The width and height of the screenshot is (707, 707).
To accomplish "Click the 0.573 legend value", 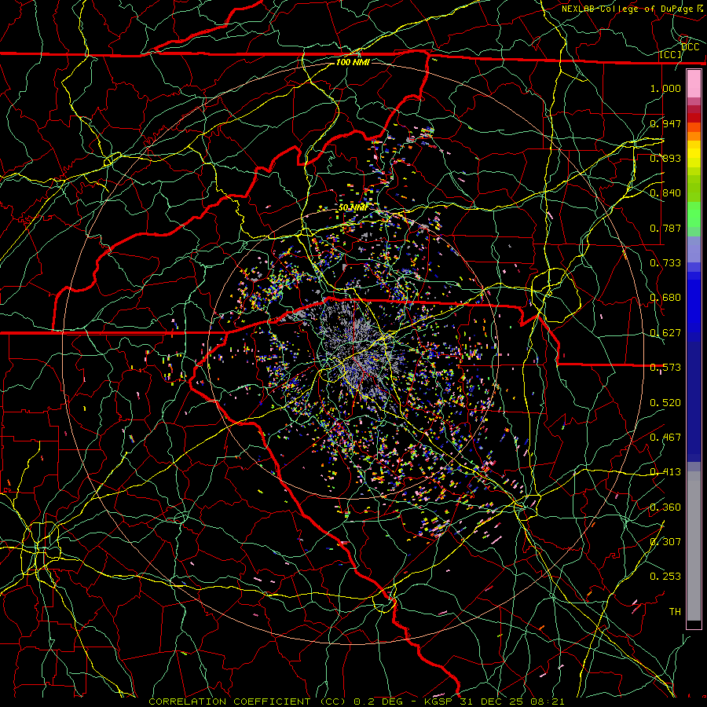I will pos(665,368).
